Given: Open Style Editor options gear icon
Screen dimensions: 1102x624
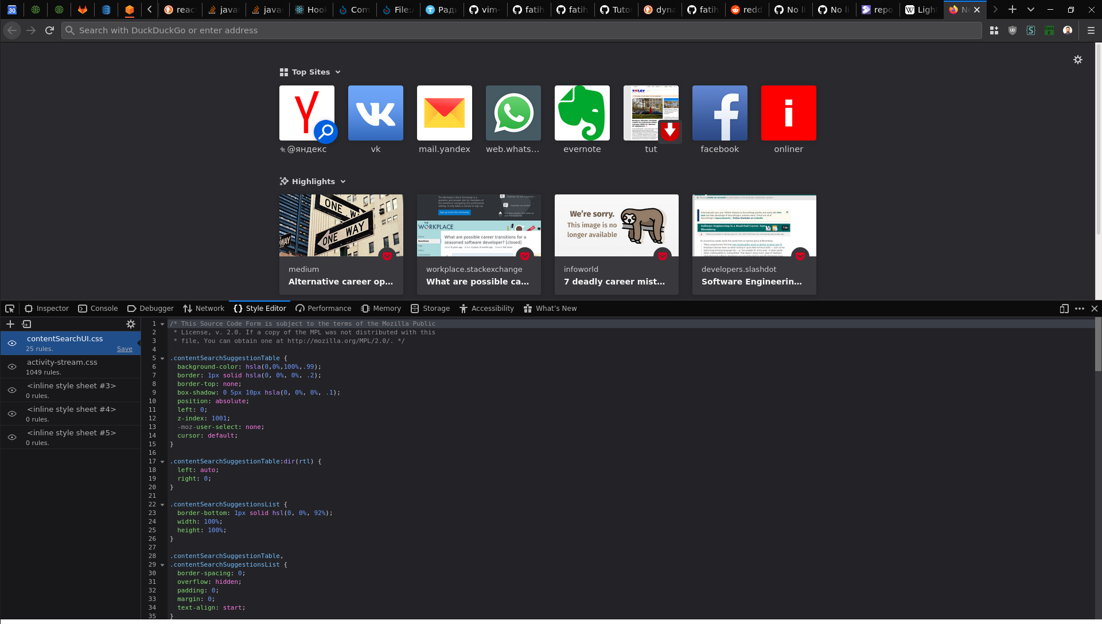Looking at the screenshot, I should [131, 324].
